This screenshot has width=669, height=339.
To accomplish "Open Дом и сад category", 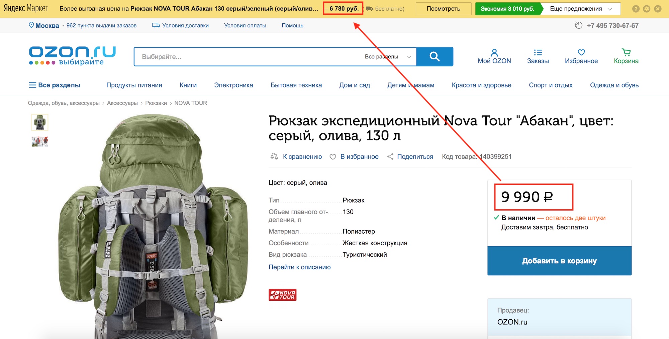I will click(355, 85).
